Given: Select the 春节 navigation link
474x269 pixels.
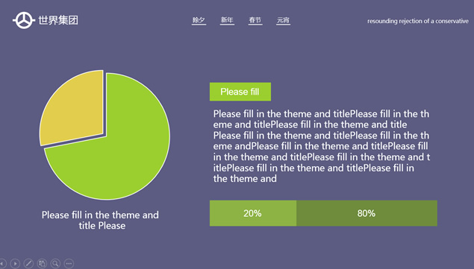Looking at the screenshot, I should pyautogui.click(x=255, y=20).
